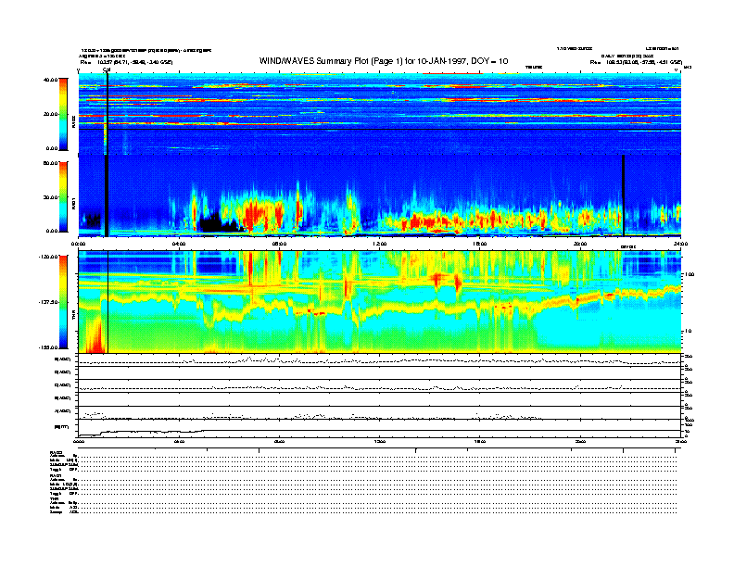The width and height of the screenshot is (734, 567).
Task: Click the WIND/WAVES Summary Plot title
Action: pos(384,61)
